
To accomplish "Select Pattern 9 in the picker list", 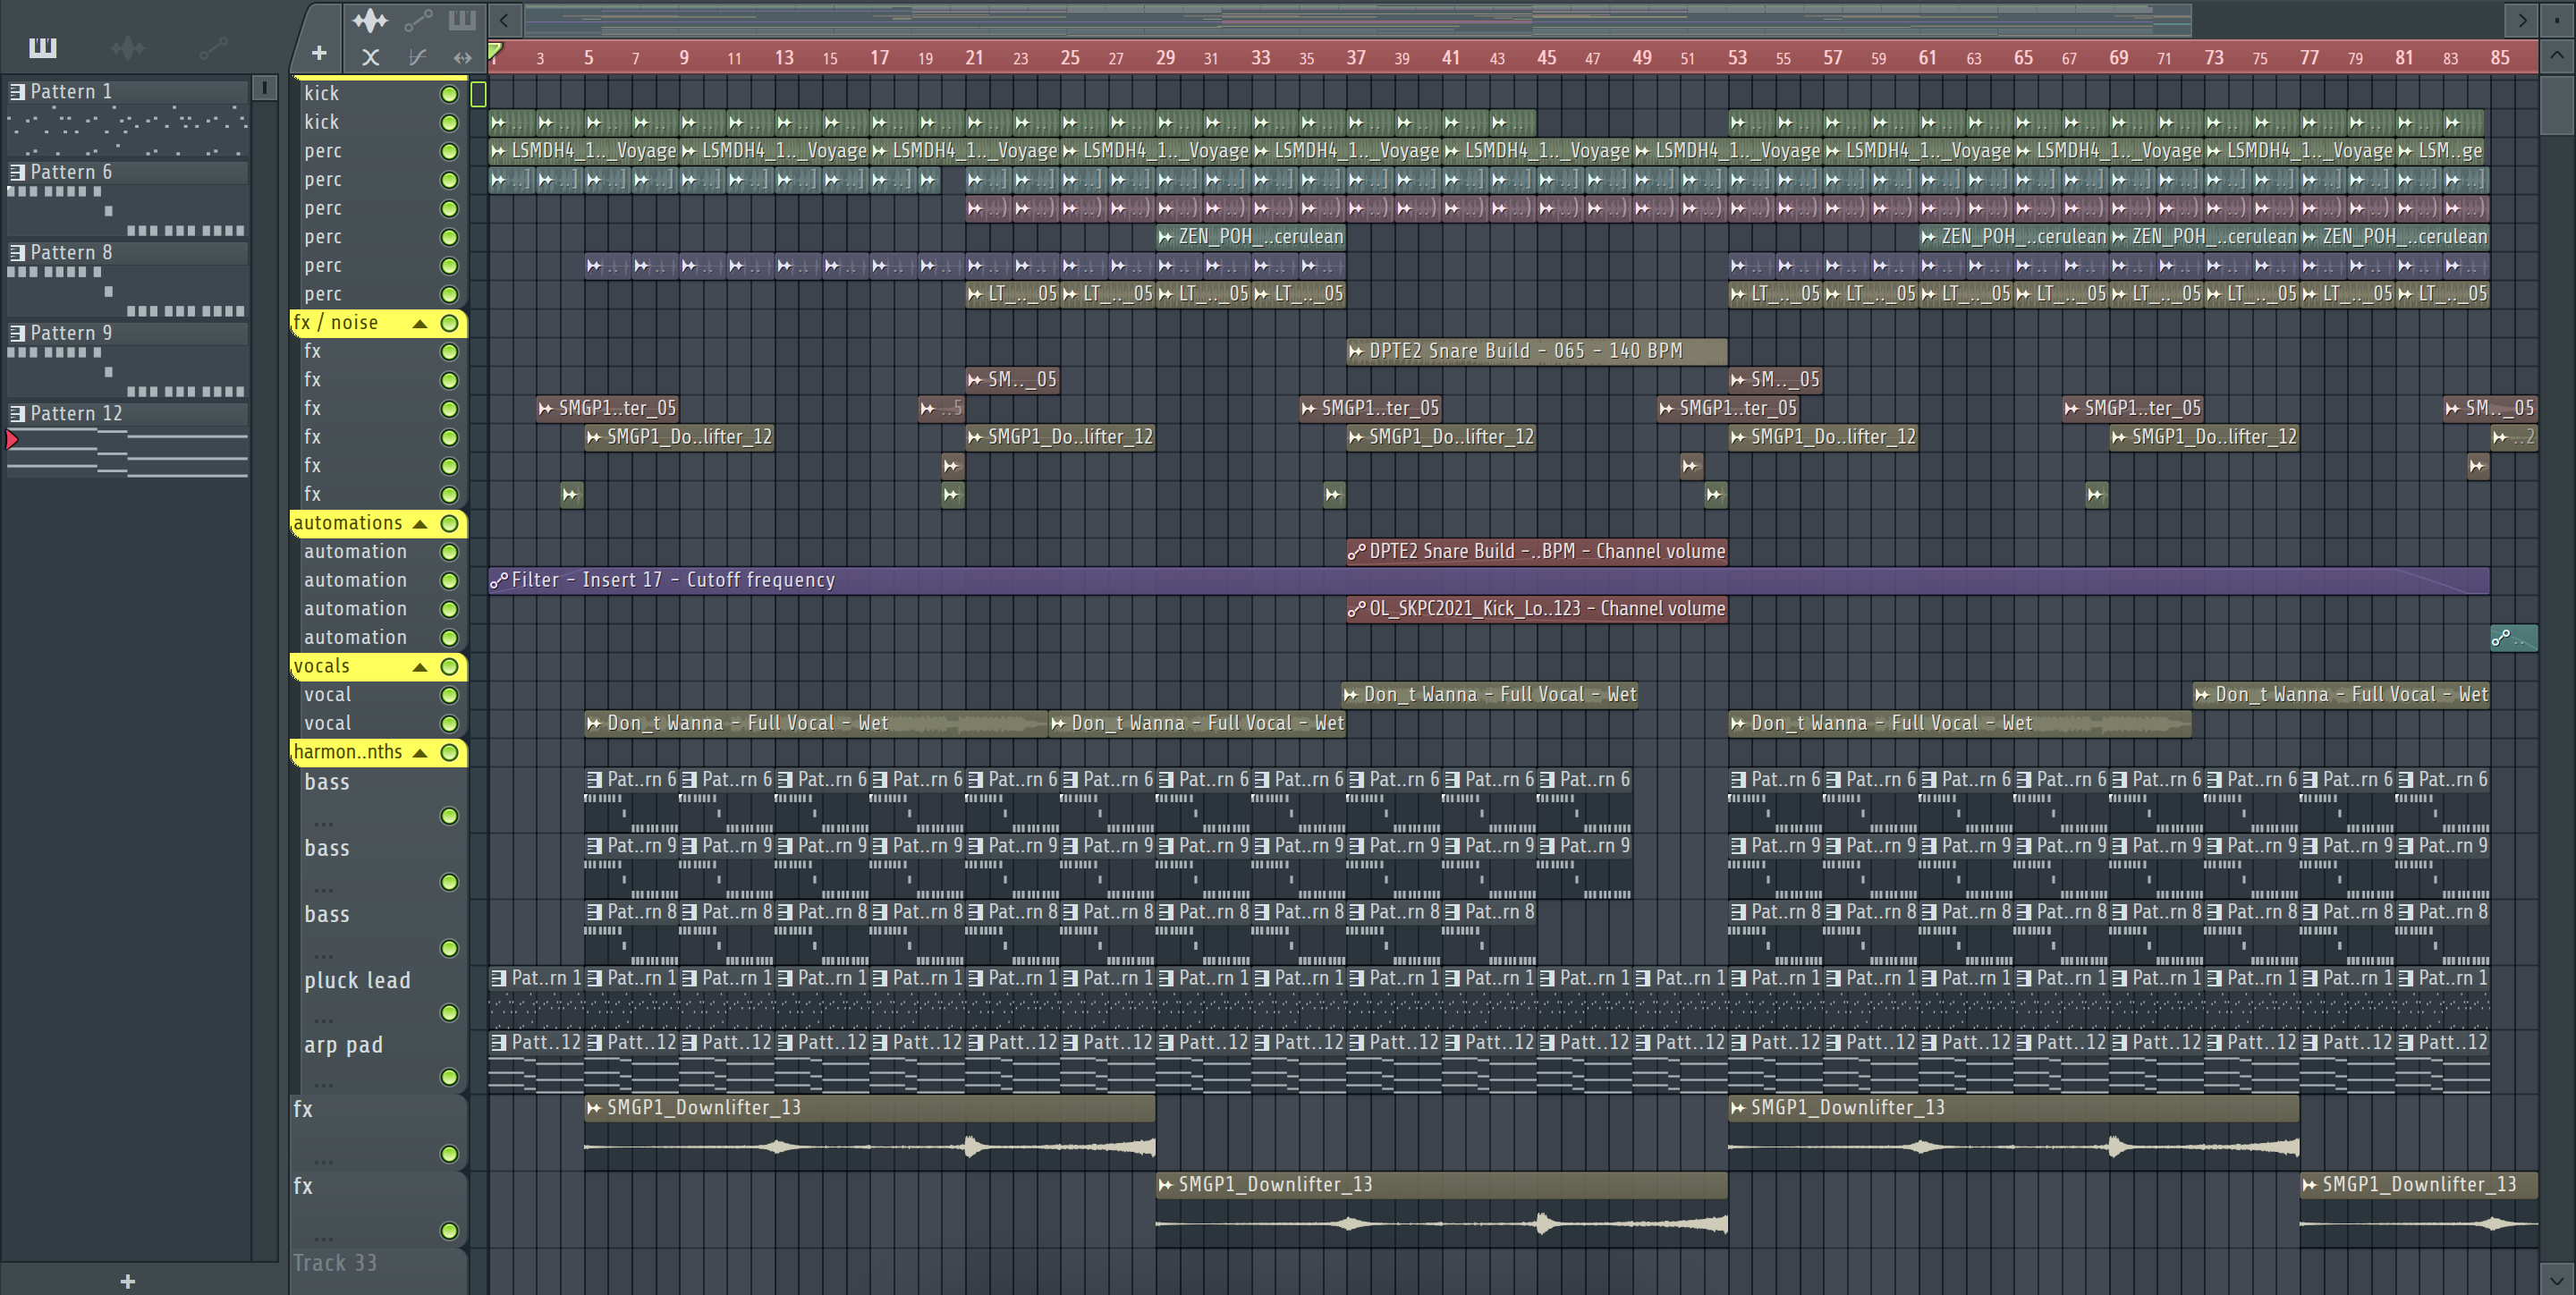I will tap(128, 333).
